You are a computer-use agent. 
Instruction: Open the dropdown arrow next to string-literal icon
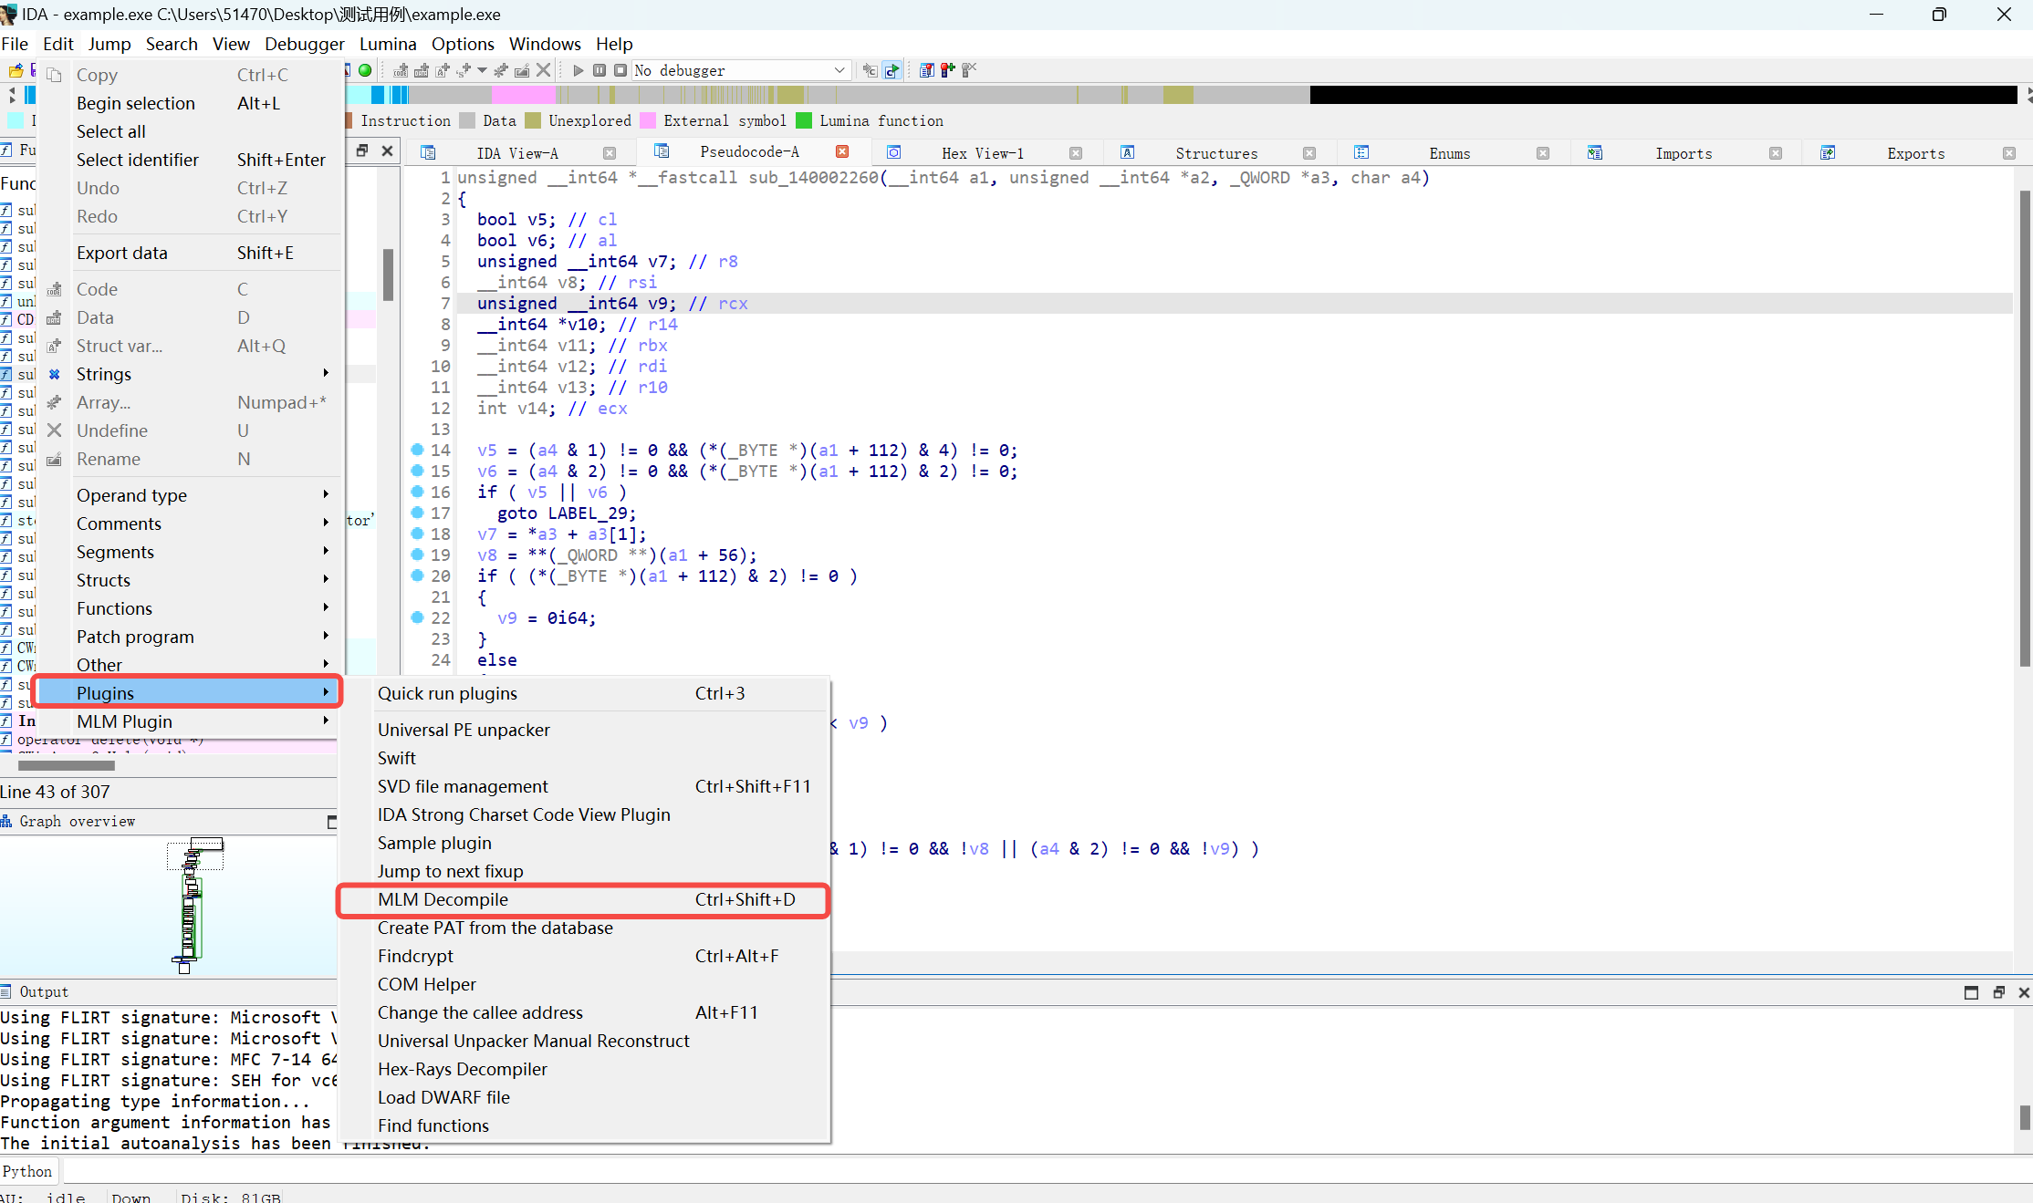point(483,70)
